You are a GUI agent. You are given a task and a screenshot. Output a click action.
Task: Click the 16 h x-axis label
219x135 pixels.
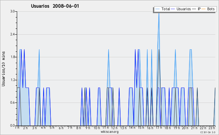click(x=150, y=128)
